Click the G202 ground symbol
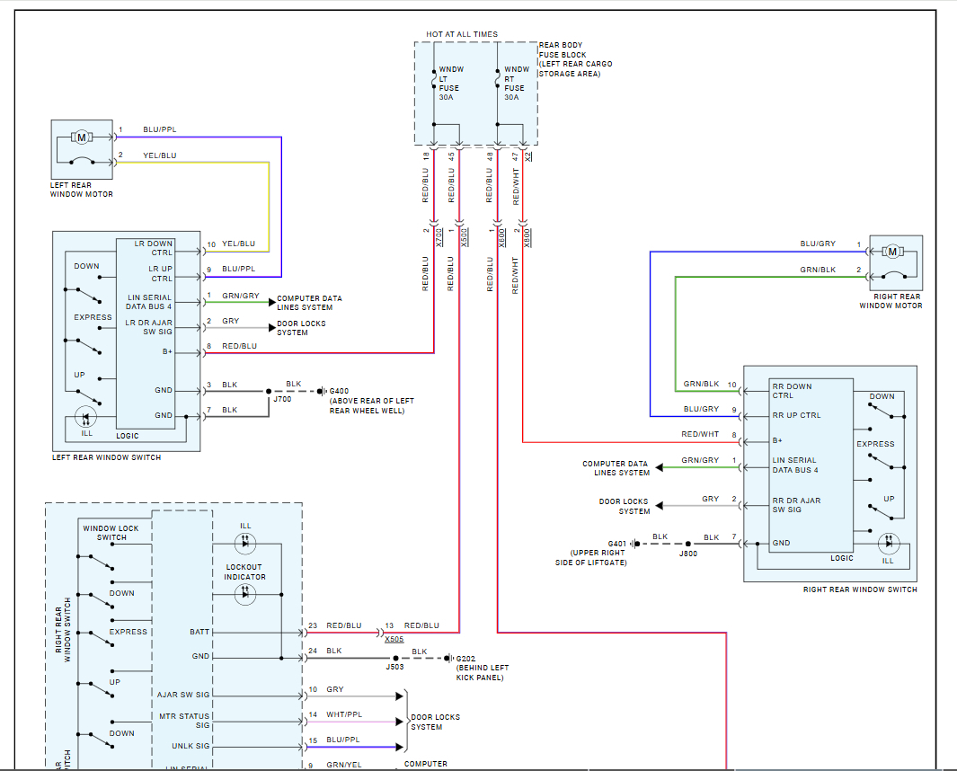Viewport: 957px width, 771px height. [448, 658]
